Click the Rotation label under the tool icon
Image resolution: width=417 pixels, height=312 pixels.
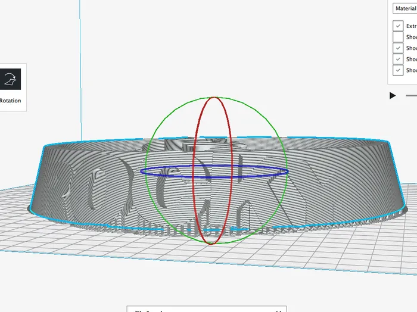(10, 101)
